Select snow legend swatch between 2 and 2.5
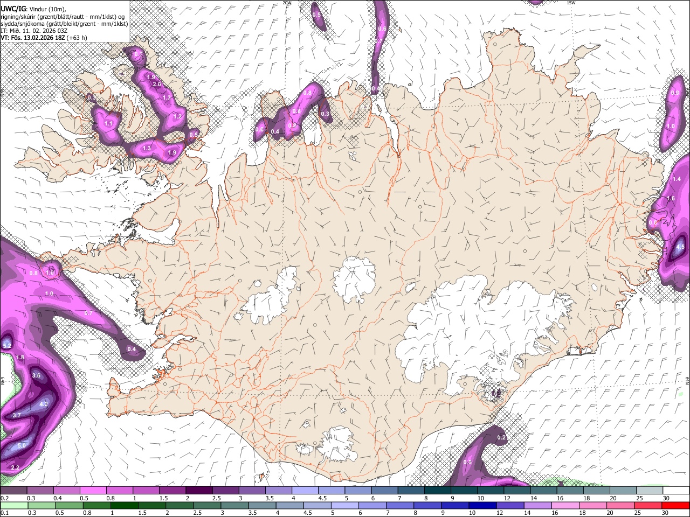This screenshot has width=690, height=517. [198, 490]
